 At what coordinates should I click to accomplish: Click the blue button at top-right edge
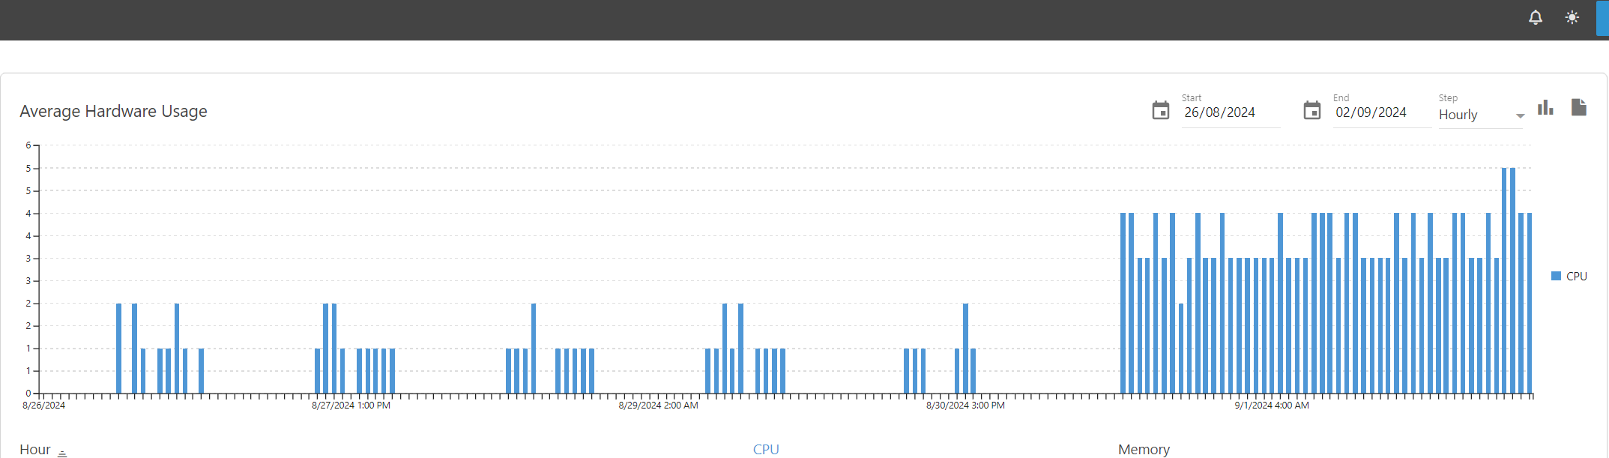[x=1602, y=18]
